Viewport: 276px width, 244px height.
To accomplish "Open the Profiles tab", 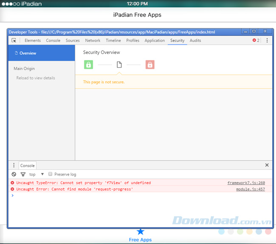I will coord(132,40).
